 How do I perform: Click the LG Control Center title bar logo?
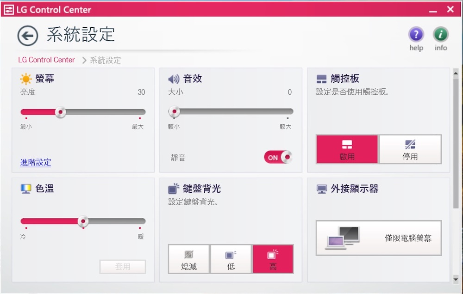(8, 10)
